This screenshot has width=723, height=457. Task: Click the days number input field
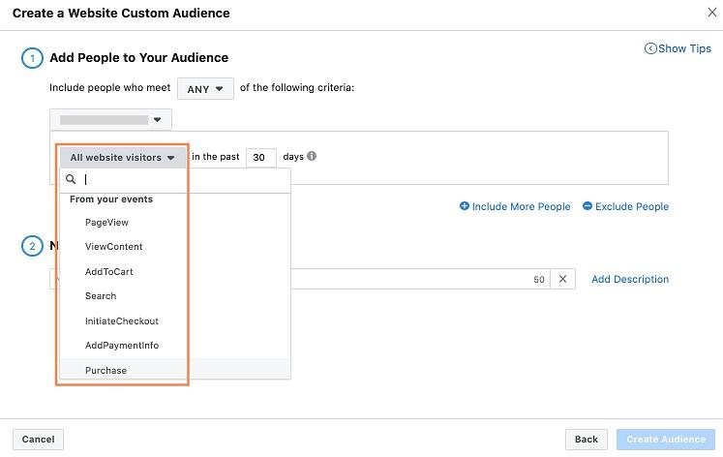pyautogui.click(x=260, y=157)
